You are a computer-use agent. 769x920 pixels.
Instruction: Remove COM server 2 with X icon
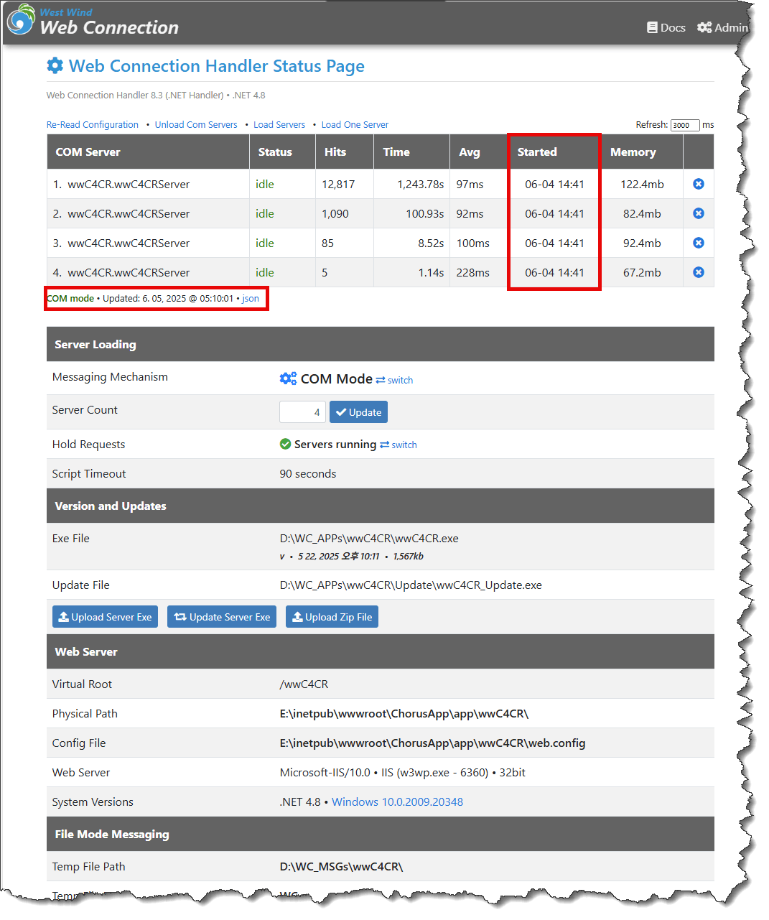698,214
